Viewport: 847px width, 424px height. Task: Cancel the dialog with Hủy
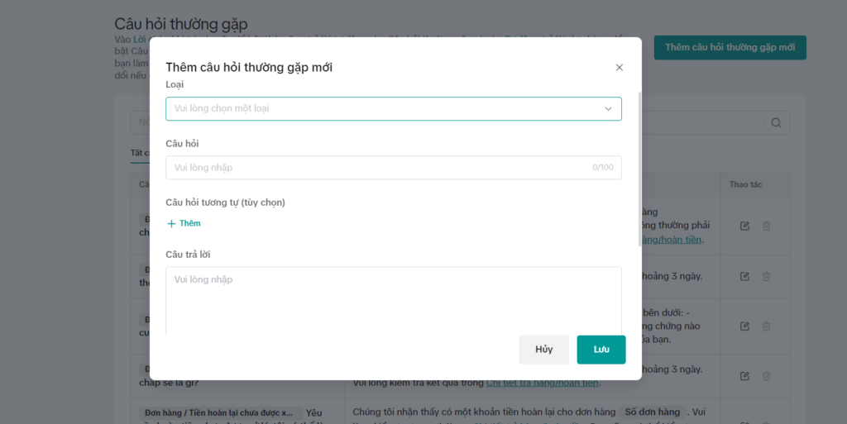[x=544, y=350]
